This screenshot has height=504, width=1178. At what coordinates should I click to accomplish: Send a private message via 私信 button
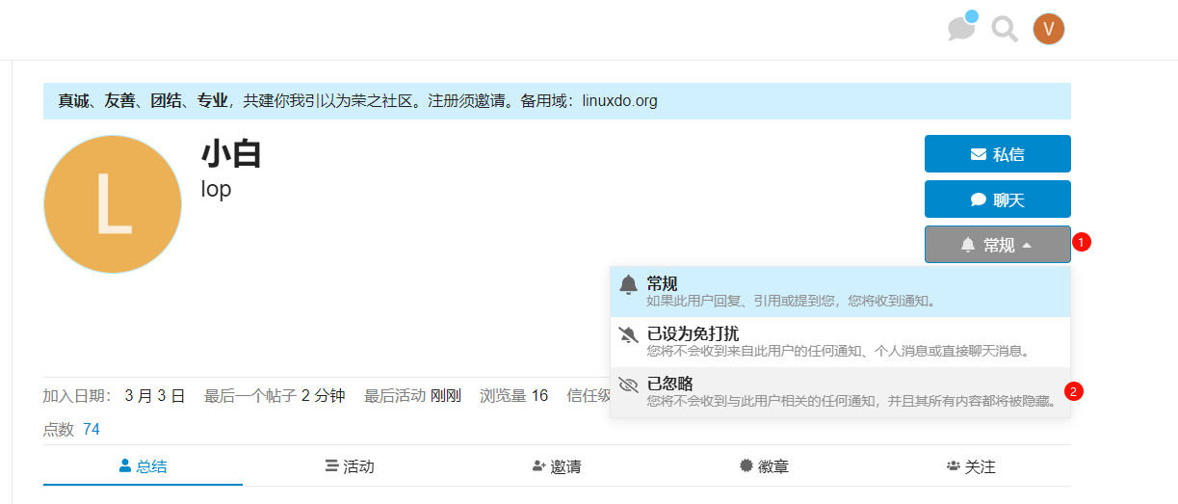coord(997,154)
